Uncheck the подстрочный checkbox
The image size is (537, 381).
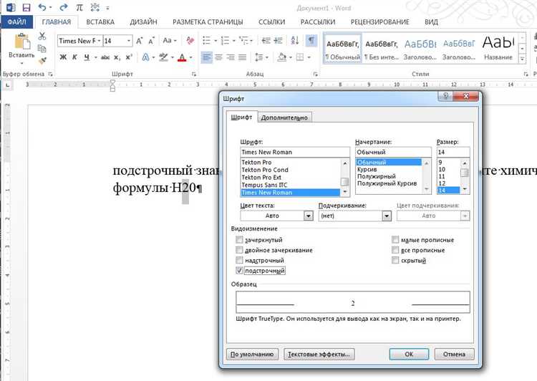tap(239, 271)
